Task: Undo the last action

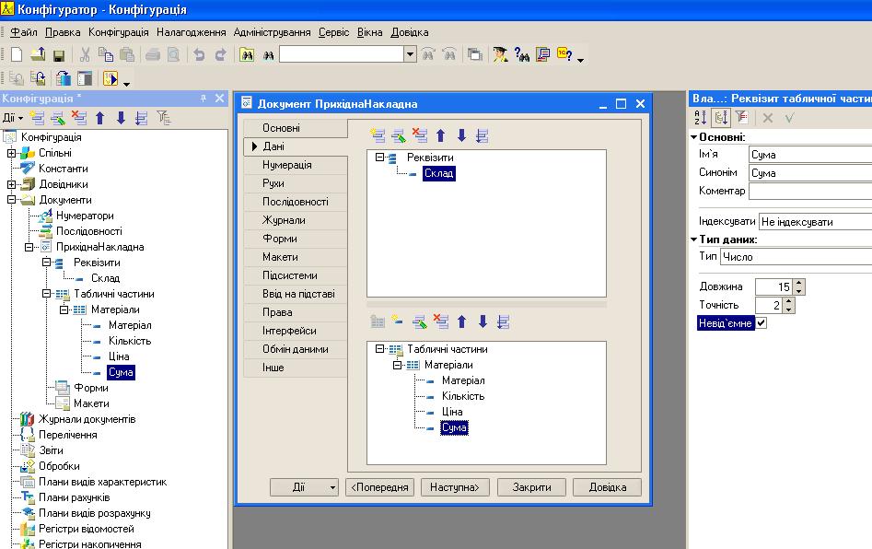Action: 199,54
